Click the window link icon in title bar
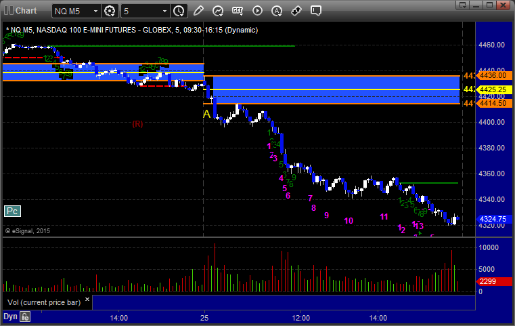The height and width of the screenshot is (326, 515). (463, 5)
